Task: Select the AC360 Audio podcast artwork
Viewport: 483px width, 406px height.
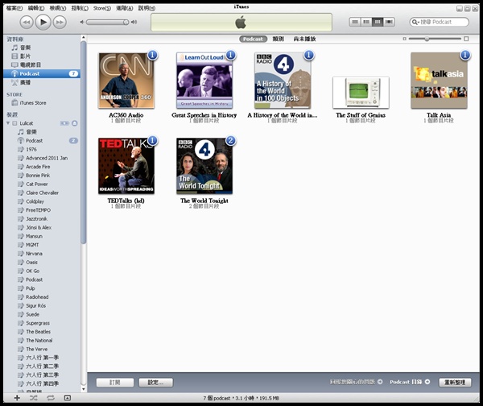Action: pyautogui.click(x=126, y=81)
